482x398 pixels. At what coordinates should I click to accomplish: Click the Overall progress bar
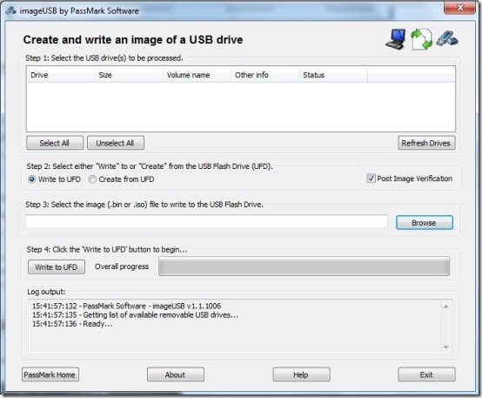(304, 266)
